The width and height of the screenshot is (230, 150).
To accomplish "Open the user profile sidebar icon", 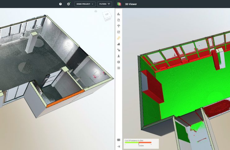I will [x=119, y=56].
